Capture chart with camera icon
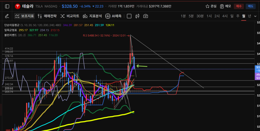 coord(145,16)
